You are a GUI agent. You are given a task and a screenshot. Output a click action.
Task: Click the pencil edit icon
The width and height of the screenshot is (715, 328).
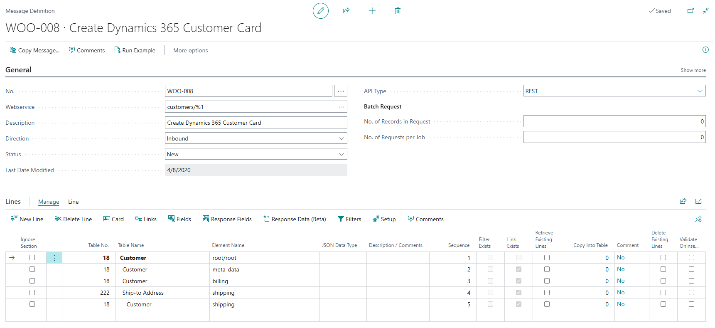coord(320,11)
